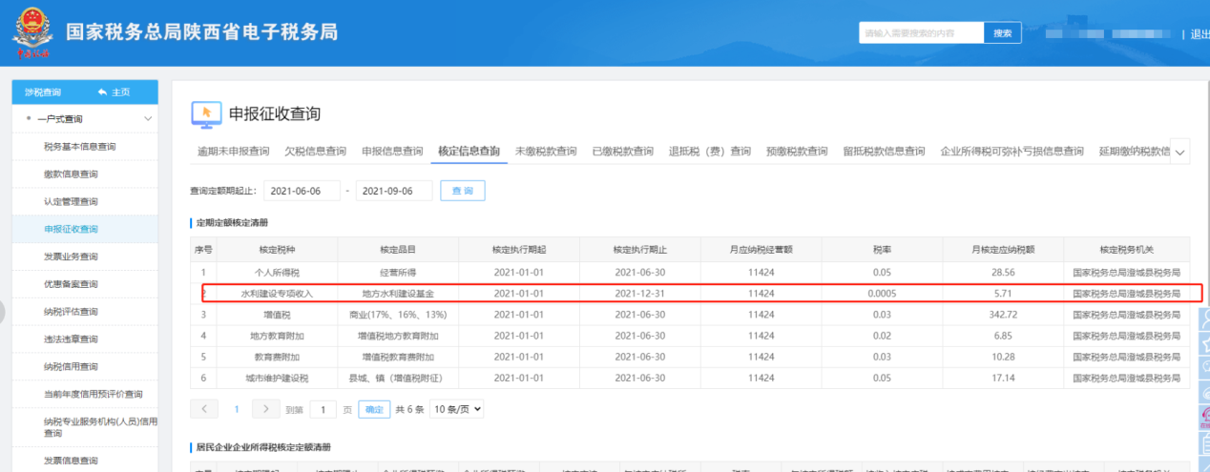Click monthly tax amount 342.72
This screenshot has width=1210, height=472.
point(1003,314)
